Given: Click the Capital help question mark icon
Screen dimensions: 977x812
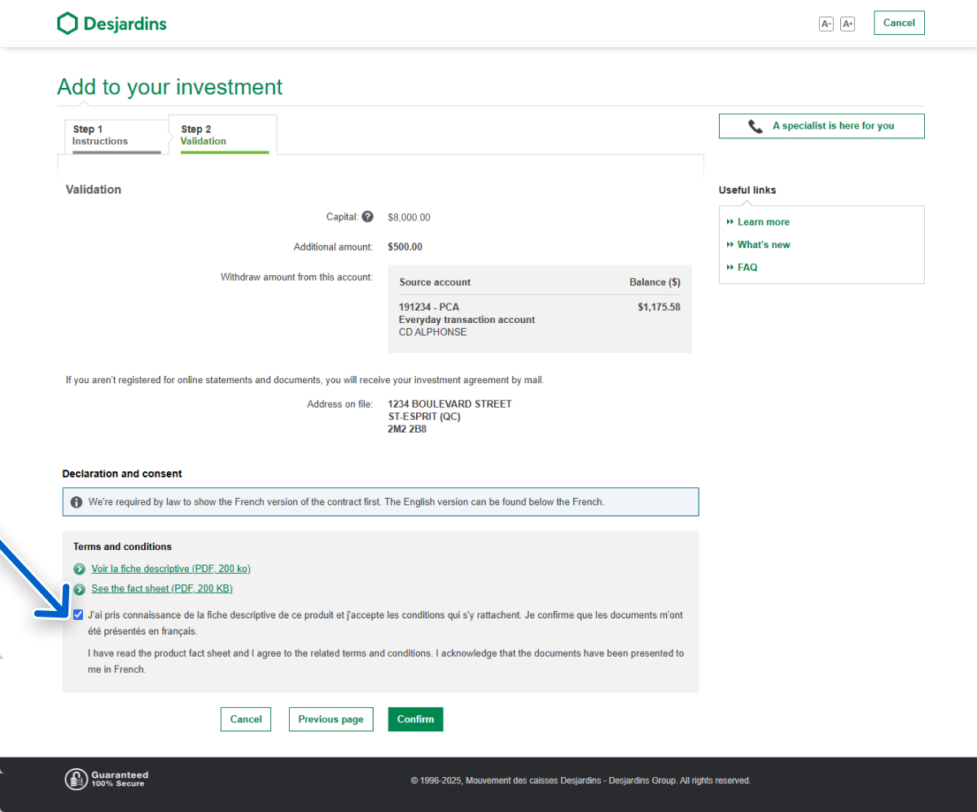Looking at the screenshot, I should point(367,216).
